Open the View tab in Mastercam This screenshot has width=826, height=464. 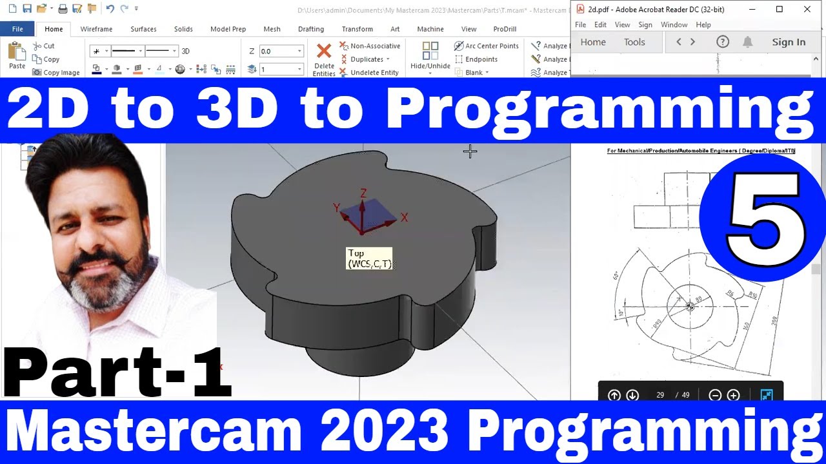(x=469, y=29)
